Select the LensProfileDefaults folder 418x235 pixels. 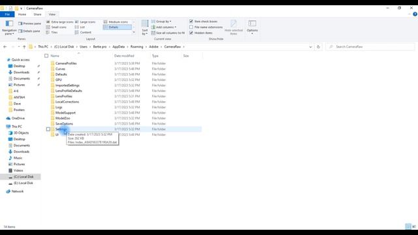coord(69,91)
